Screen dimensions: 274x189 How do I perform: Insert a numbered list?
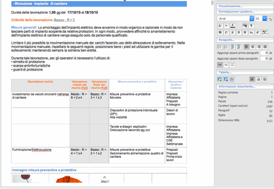coord(226,47)
